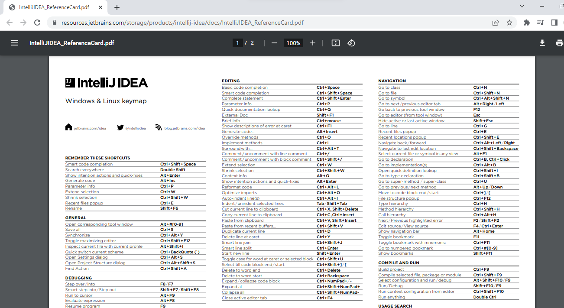The image size is (564, 308).
Task: Open the media control icon
Action: (540, 23)
